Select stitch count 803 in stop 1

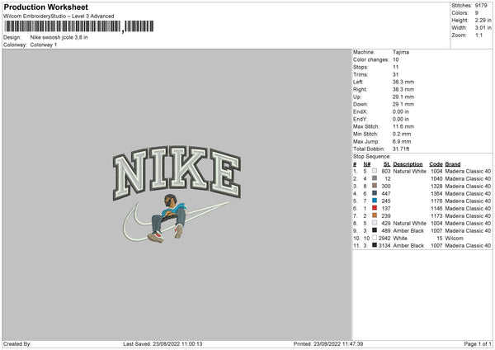386,171
